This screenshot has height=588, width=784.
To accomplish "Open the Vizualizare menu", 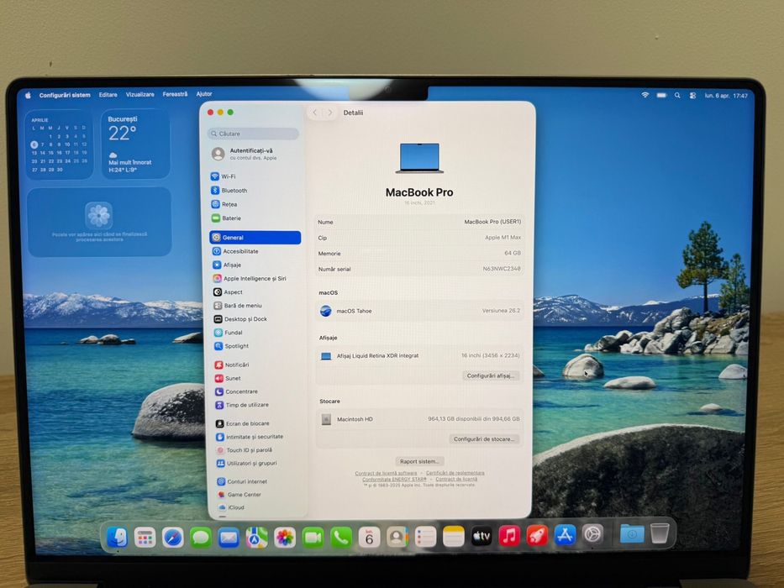I will 140,94.
